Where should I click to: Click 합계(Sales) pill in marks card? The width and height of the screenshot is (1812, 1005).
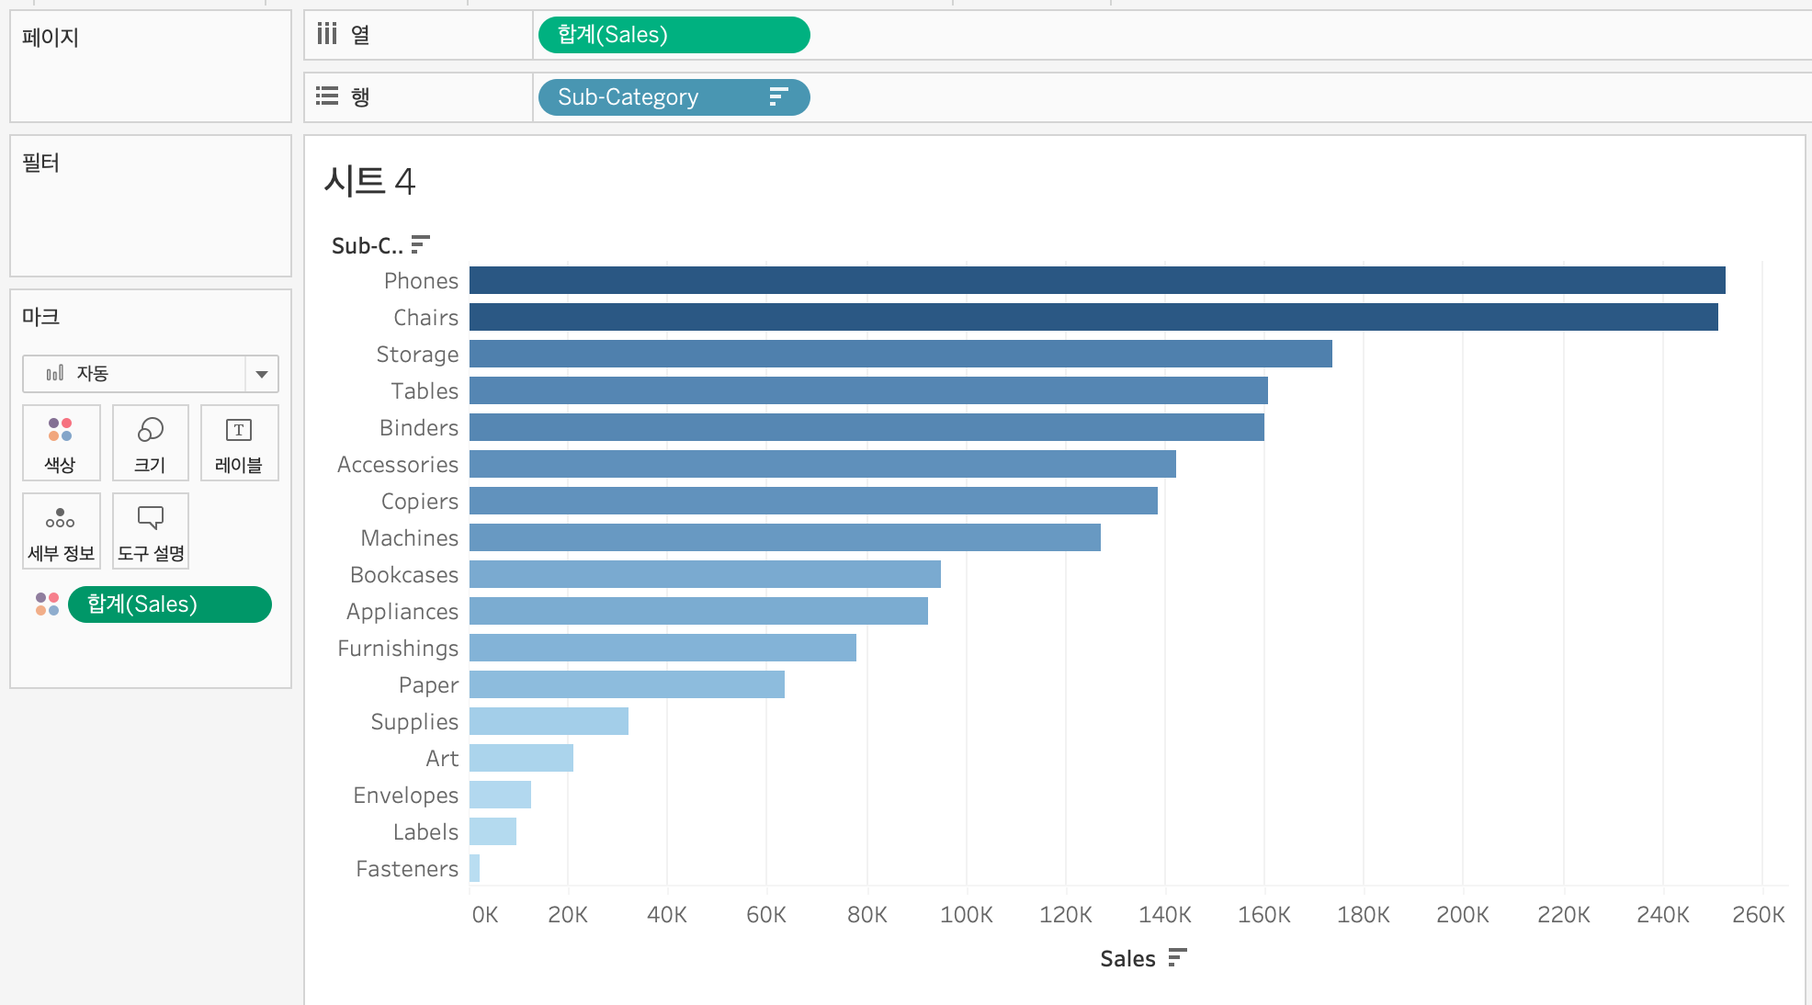tap(169, 604)
